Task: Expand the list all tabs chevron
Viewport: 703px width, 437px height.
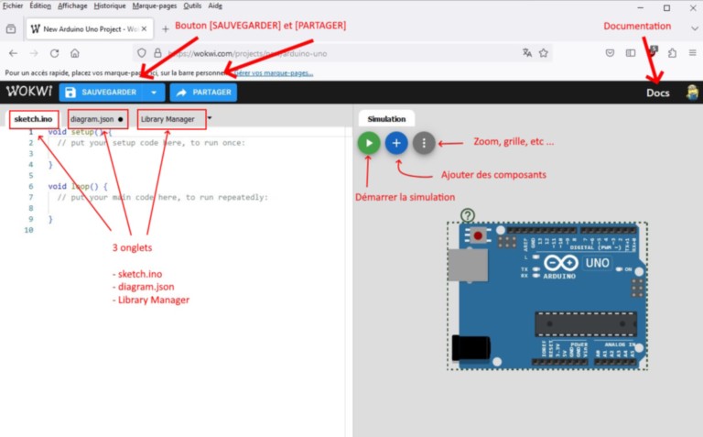Action: click(x=695, y=28)
